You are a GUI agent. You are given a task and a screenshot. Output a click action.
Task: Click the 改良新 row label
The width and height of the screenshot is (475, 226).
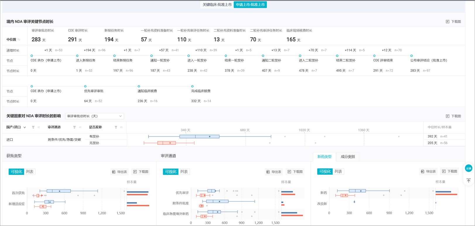coord(322,204)
